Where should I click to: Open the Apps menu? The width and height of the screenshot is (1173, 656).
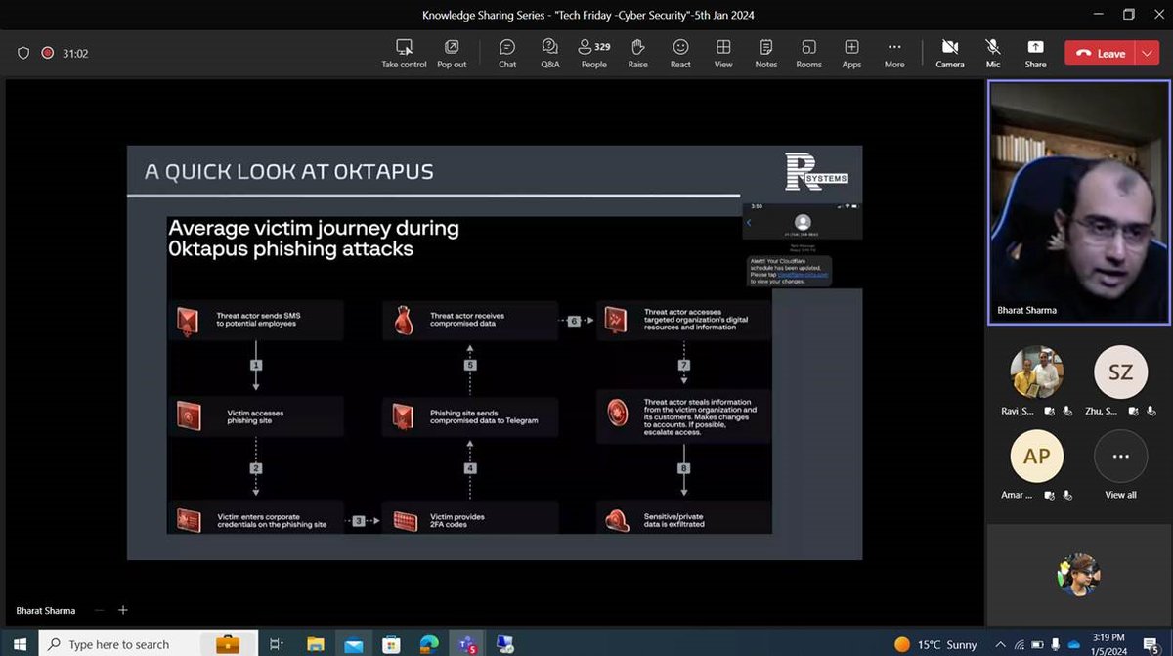851,54
